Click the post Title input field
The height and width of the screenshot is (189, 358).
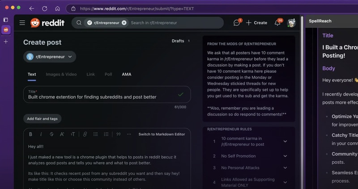101,97
